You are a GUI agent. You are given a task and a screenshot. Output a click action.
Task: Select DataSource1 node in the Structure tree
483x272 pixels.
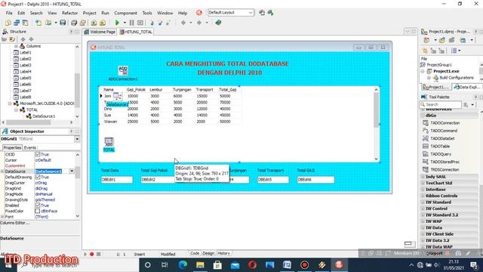(x=44, y=116)
